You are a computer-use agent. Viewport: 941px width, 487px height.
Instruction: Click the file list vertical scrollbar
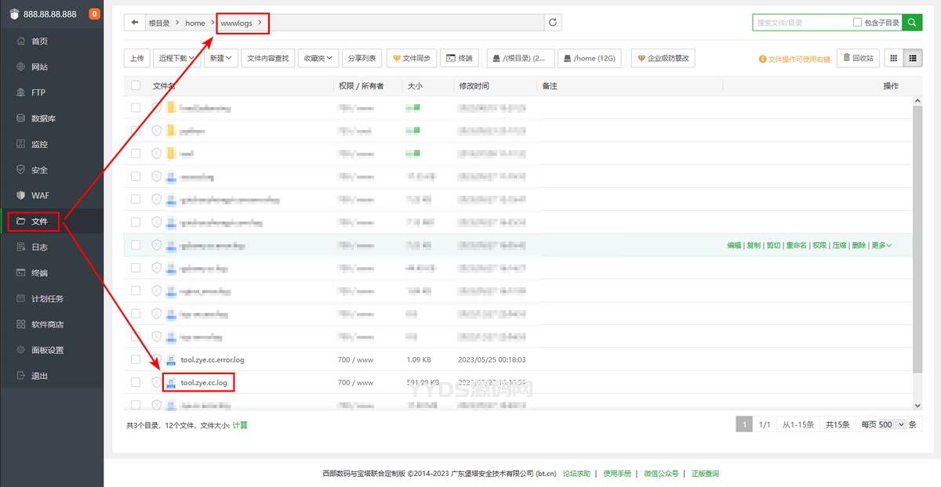click(917, 235)
